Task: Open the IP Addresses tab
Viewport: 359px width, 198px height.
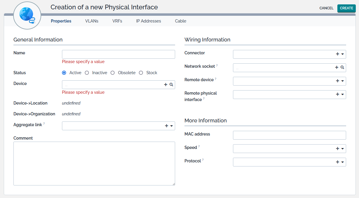Action: pyautogui.click(x=149, y=21)
